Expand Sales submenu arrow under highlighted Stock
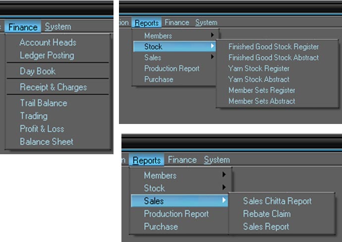 pyautogui.click(x=212, y=57)
